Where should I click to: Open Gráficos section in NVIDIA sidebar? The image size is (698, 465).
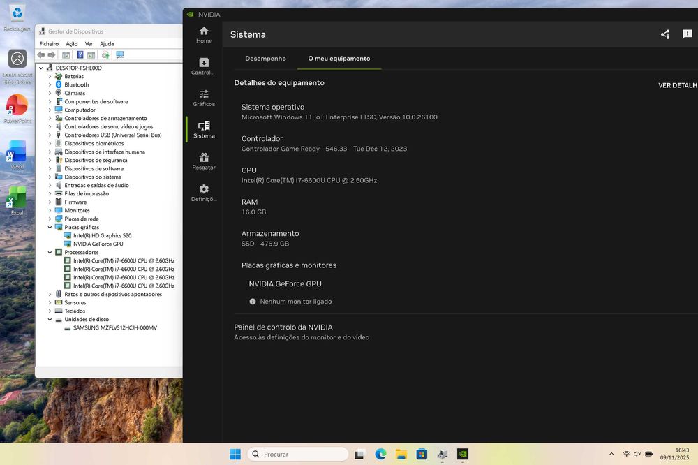coord(204,98)
